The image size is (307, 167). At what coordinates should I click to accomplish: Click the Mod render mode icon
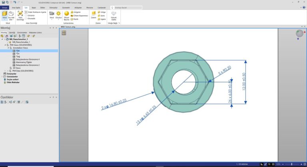pyautogui.click(x=5, y=15)
